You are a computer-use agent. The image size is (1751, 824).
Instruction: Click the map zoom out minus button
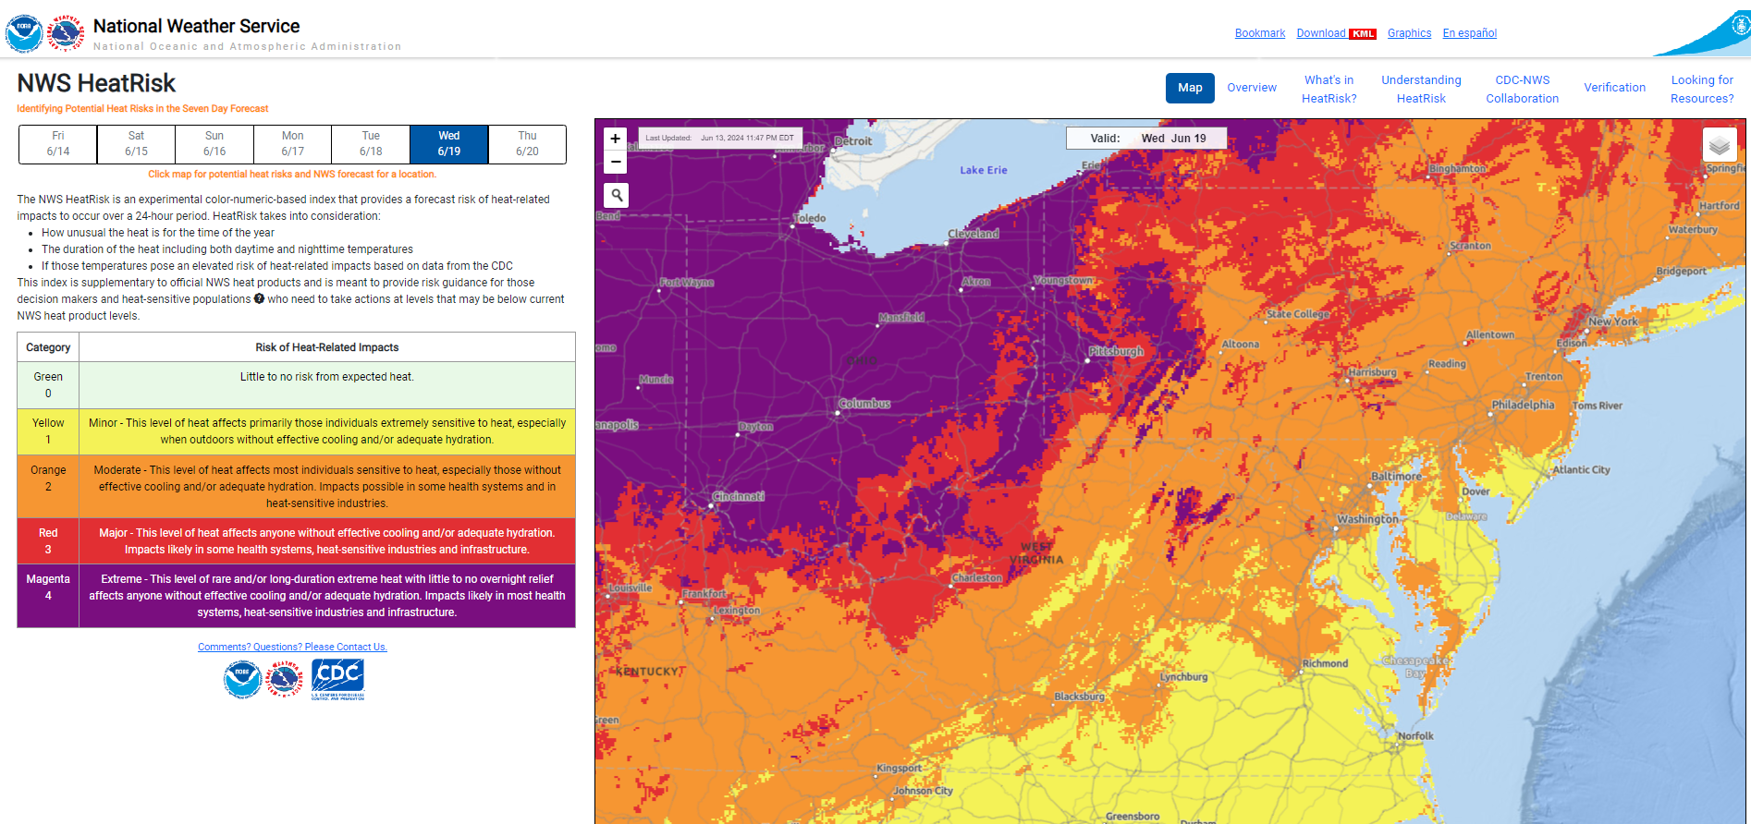615,162
